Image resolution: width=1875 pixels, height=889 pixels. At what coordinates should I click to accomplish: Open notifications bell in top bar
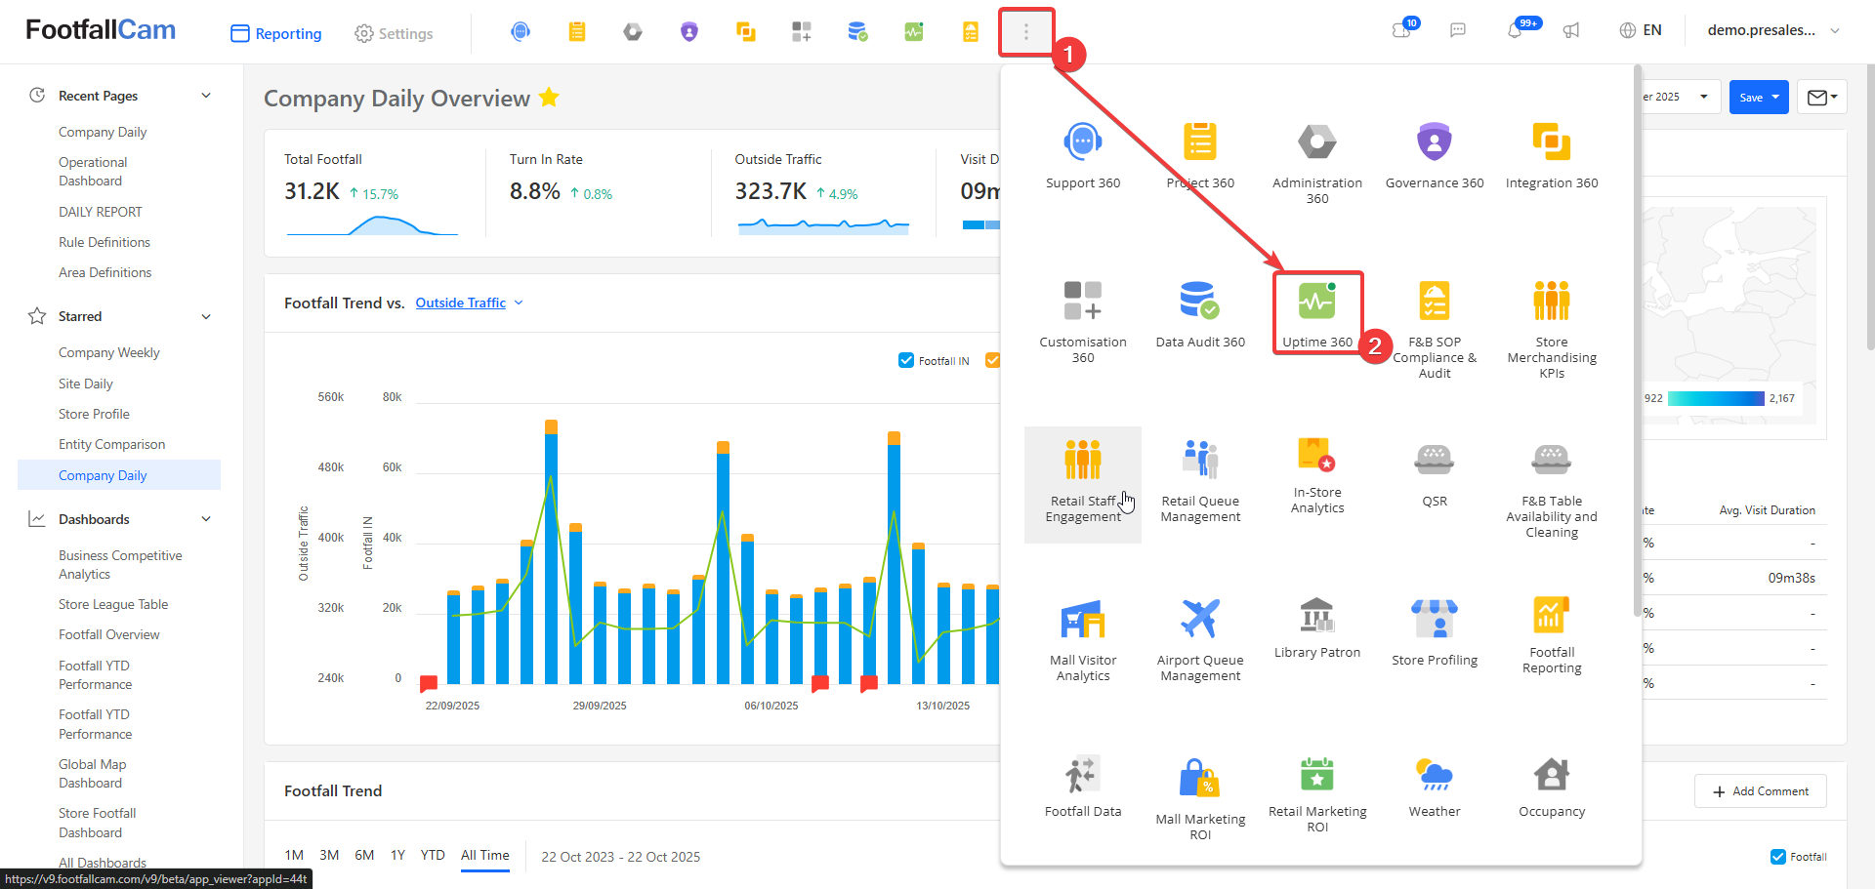coord(1515,30)
